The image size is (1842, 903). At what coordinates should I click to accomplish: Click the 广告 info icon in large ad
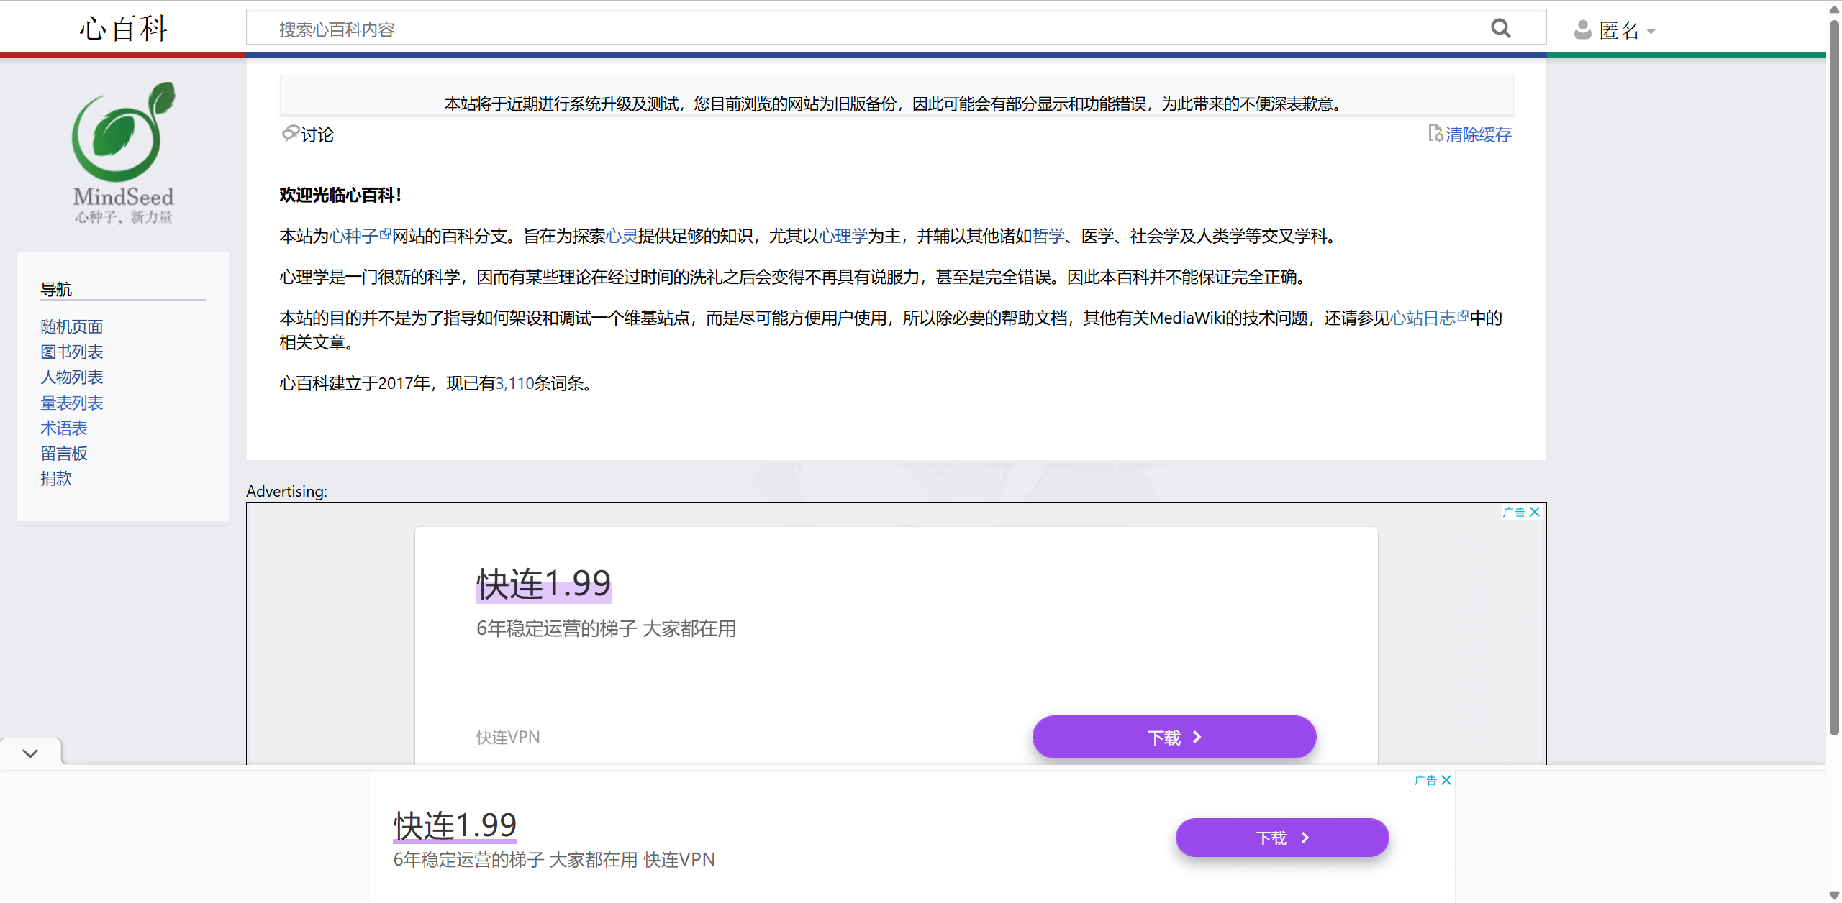pos(1514,512)
